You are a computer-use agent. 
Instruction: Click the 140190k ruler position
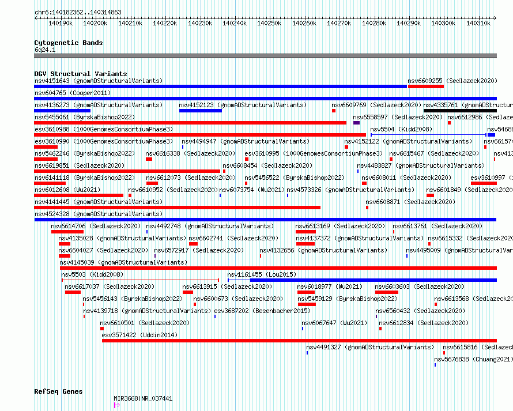tap(61, 23)
